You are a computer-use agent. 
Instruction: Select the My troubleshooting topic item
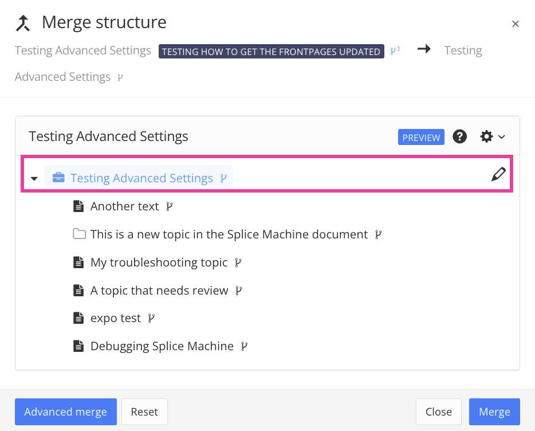(x=159, y=262)
